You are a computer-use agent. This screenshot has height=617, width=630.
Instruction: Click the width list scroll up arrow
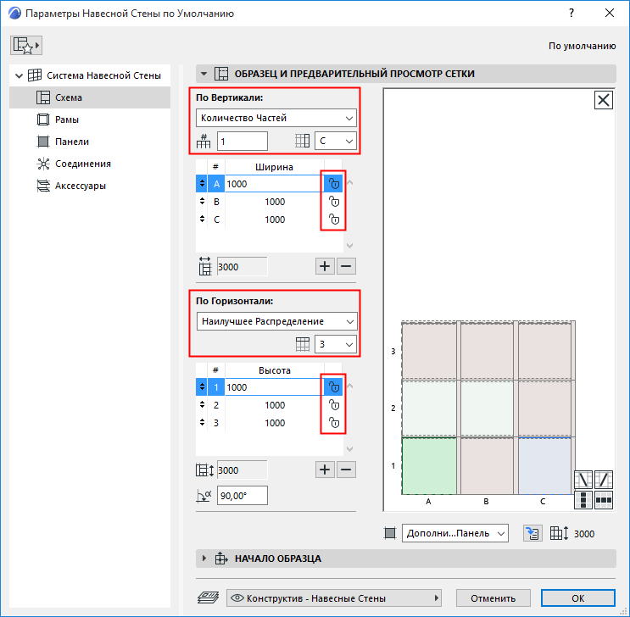(x=350, y=183)
